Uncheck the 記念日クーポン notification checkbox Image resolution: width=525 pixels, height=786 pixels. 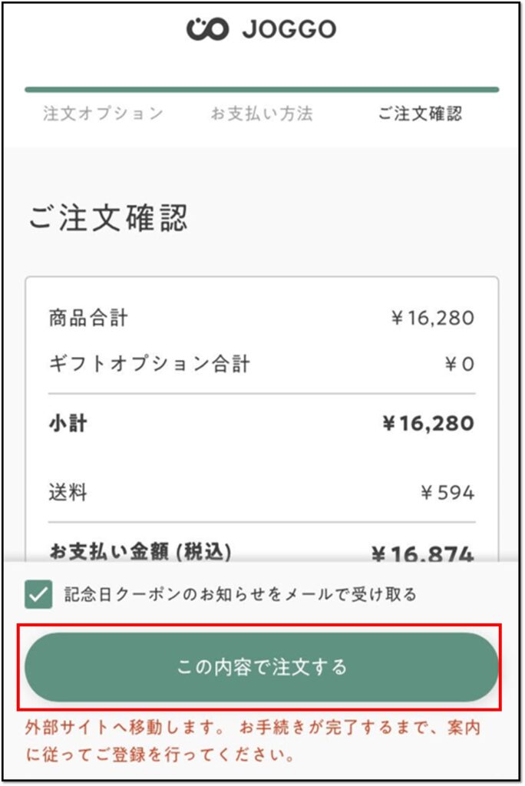[38, 594]
